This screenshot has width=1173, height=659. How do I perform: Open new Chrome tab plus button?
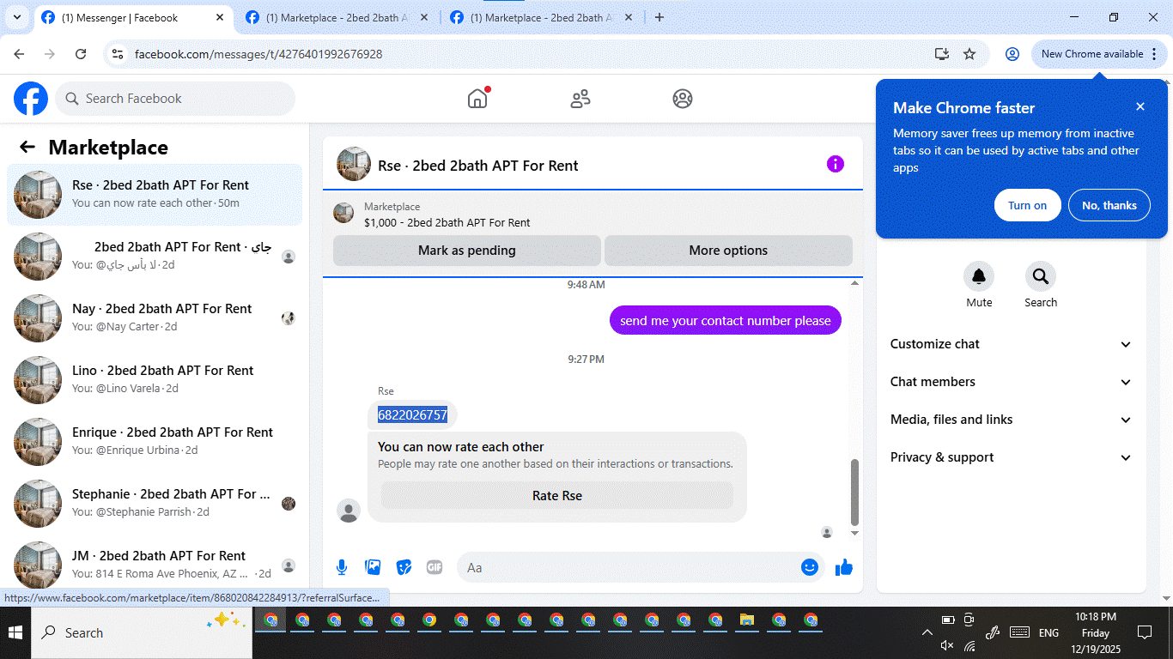659,17
